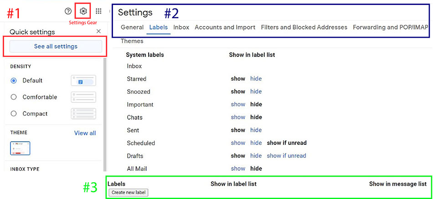
Task: Click the See all settings button
Action: [x=56, y=46]
